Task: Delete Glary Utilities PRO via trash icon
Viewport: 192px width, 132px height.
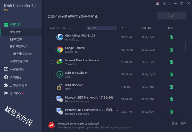Action: (171, 37)
